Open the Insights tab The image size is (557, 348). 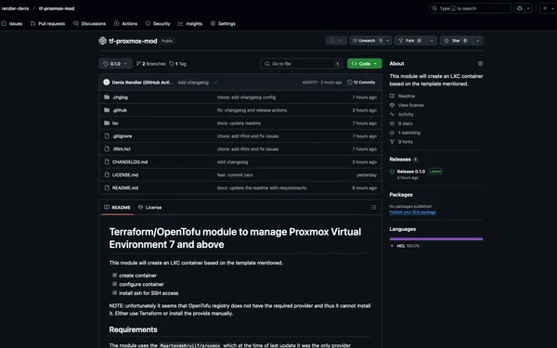click(190, 24)
